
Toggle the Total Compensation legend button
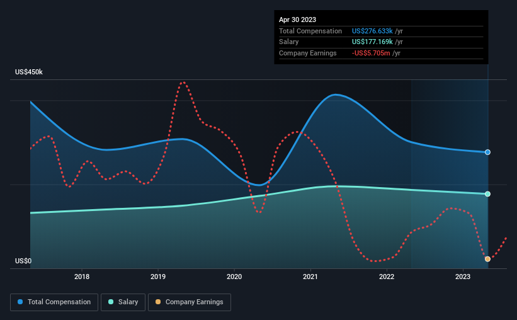[54, 302]
